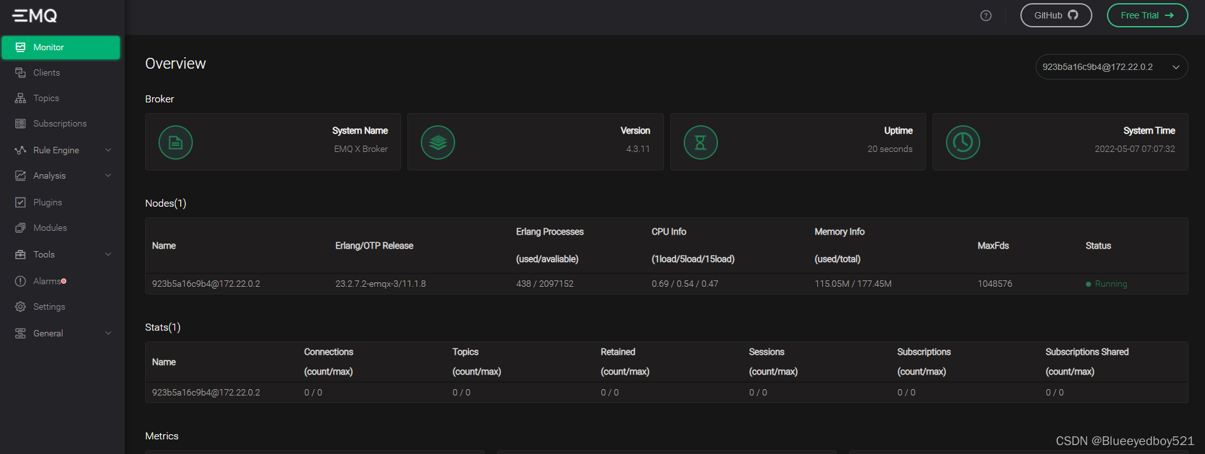1205x454 pixels.
Task: Open the Subscriptions menu item
Action: 61,123
